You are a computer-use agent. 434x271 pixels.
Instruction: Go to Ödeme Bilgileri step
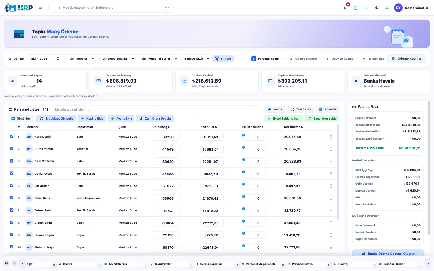303,59
